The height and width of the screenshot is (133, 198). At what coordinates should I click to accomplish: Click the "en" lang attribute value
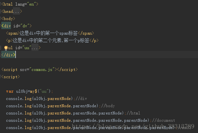[x=31, y=4]
